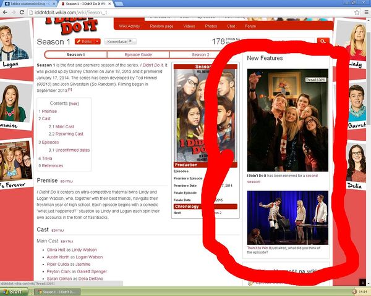Jump to 2.1 Main Cast in contents

coord(61,126)
